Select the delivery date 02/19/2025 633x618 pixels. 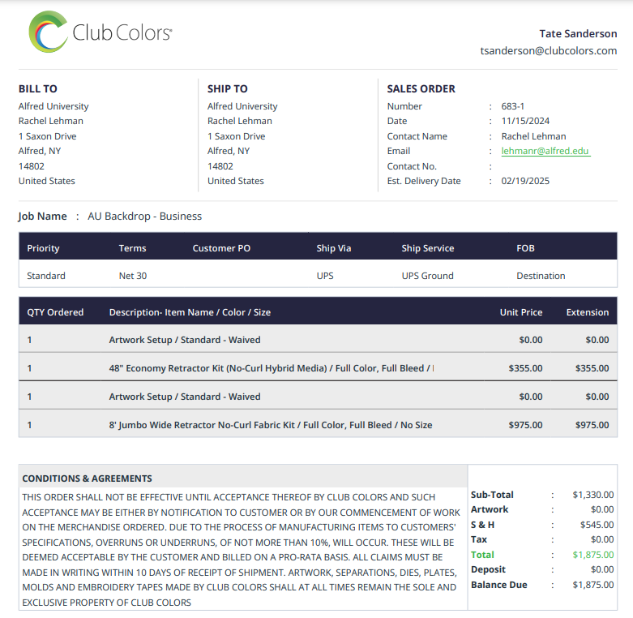click(x=525, y=181)
